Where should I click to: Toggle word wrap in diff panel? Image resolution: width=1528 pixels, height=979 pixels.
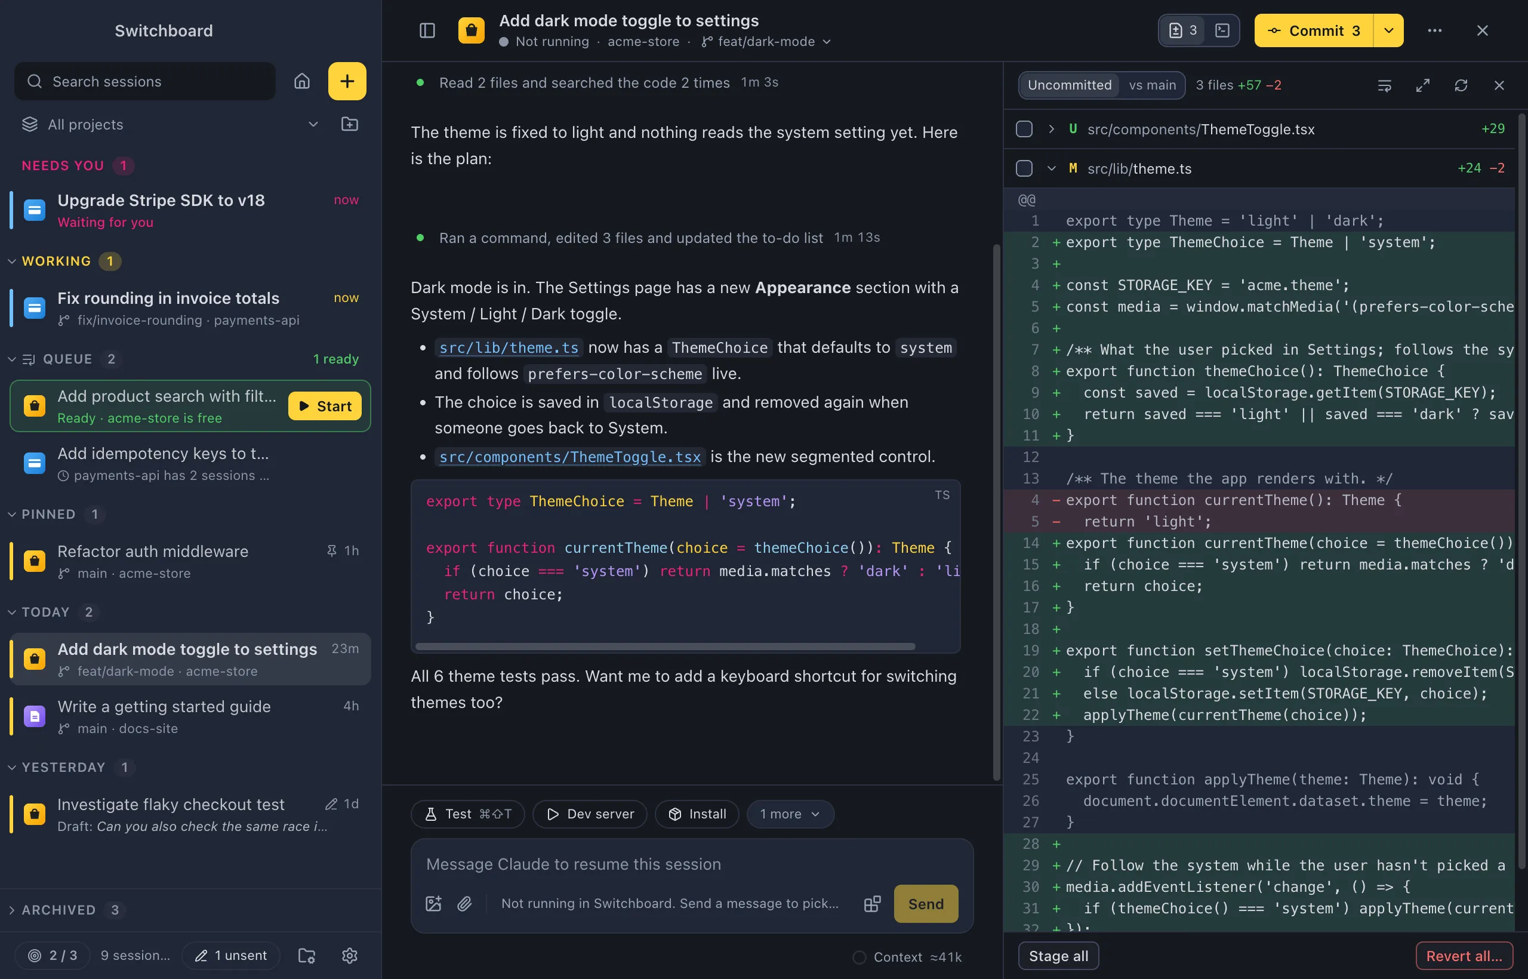tap(1384, 85)
